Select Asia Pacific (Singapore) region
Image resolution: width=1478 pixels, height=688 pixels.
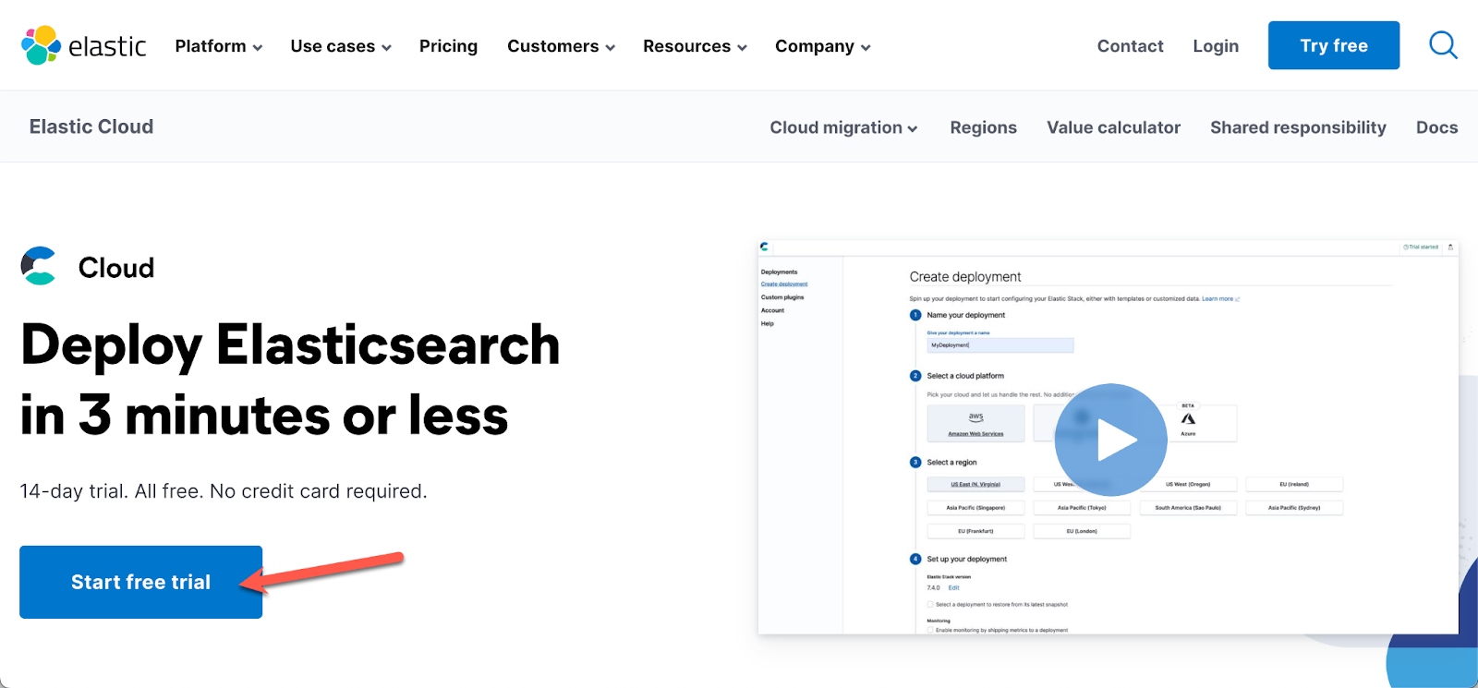pyautogui.click(x=975, y=508)
